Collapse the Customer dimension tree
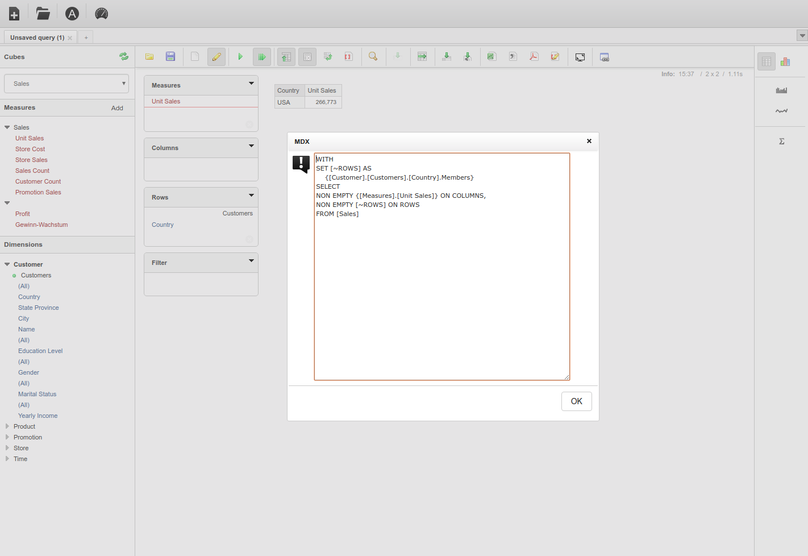 coord(7,264)
